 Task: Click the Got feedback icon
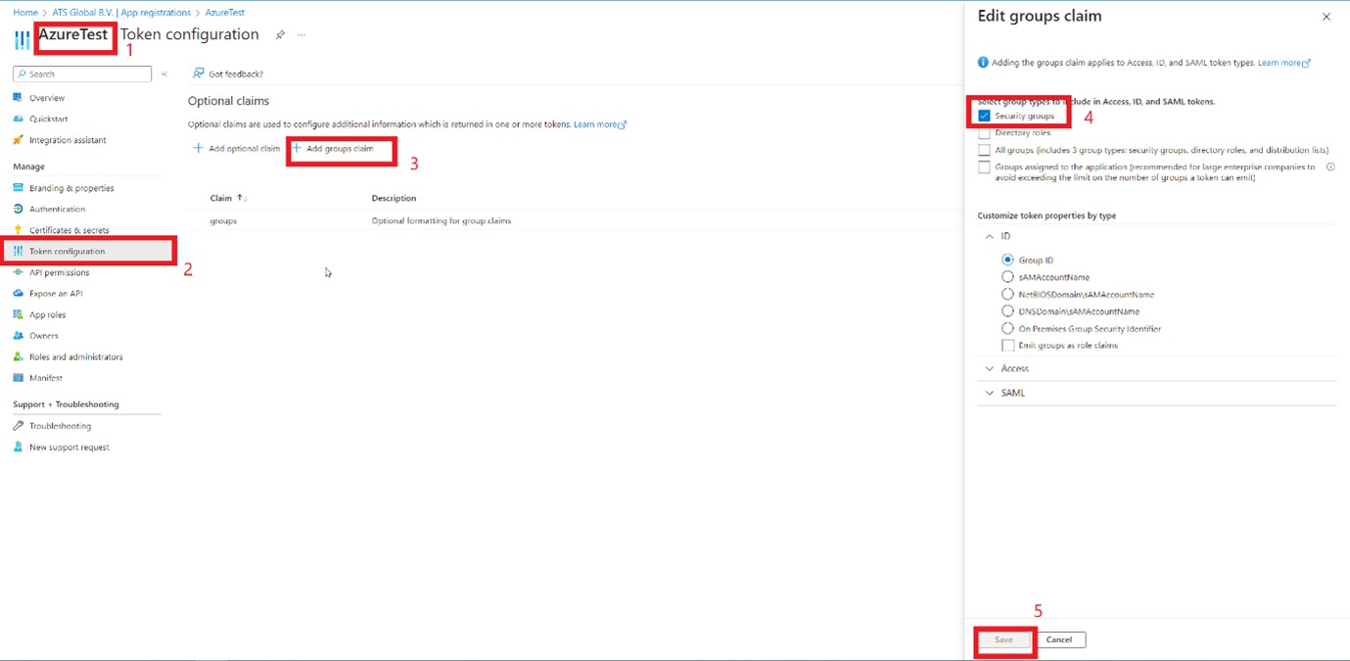[199, 73]
